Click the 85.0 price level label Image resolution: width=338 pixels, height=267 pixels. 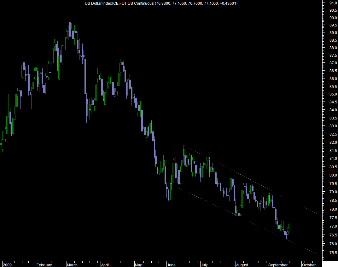(x=333, y=94)
